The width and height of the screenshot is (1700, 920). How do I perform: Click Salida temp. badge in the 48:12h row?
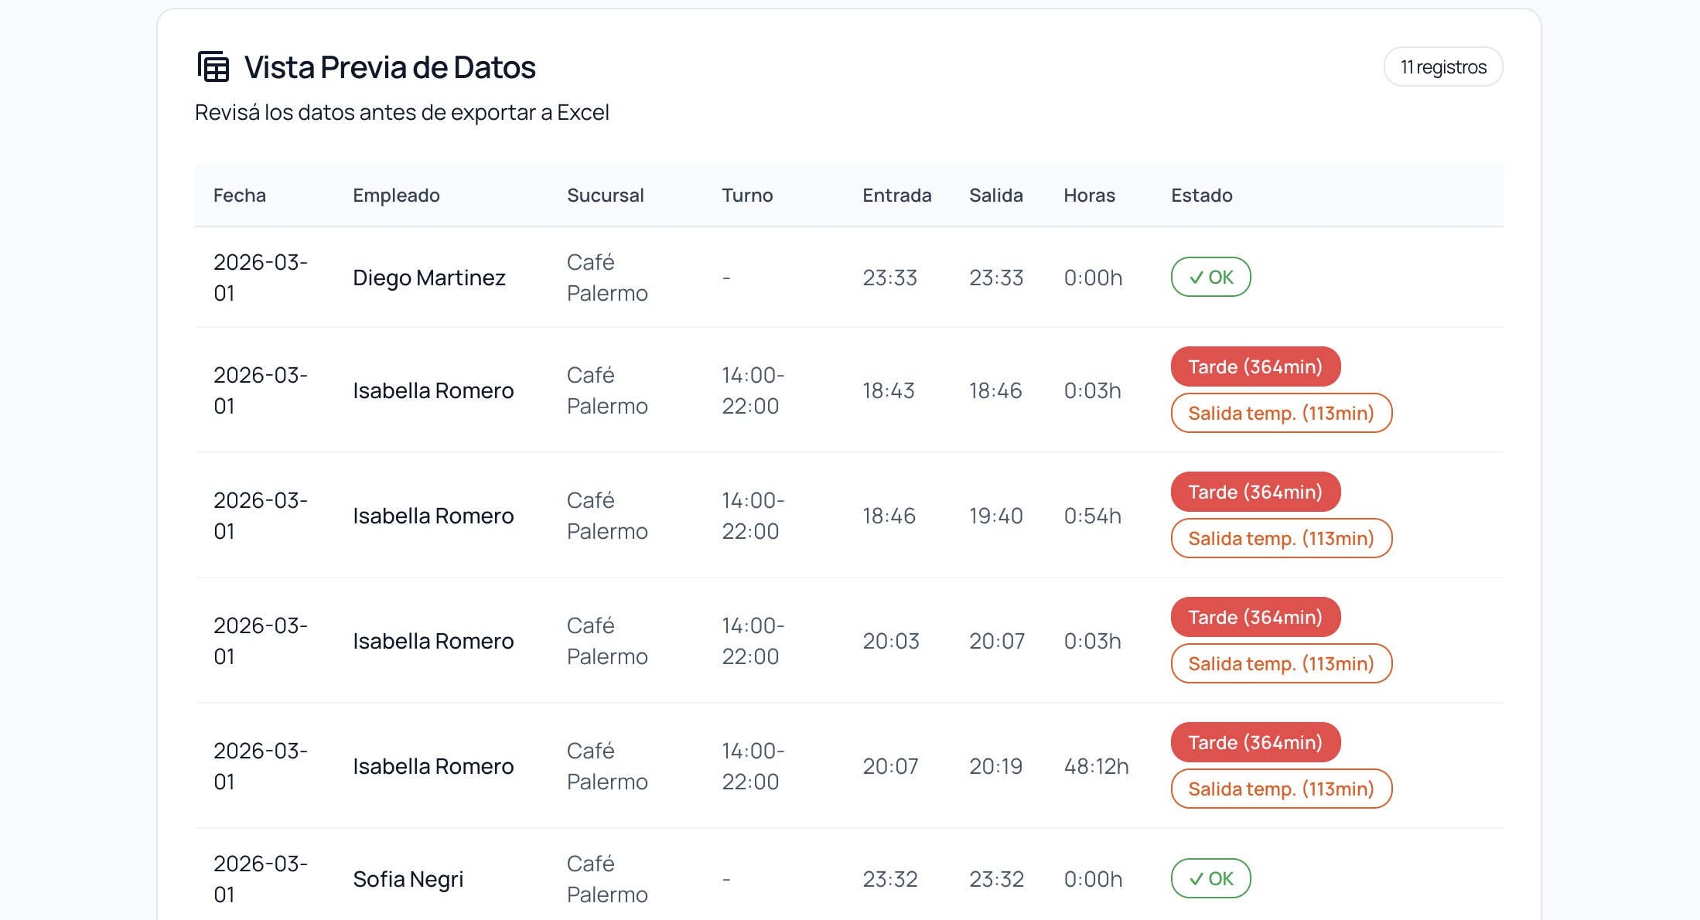pos(1282,789)
